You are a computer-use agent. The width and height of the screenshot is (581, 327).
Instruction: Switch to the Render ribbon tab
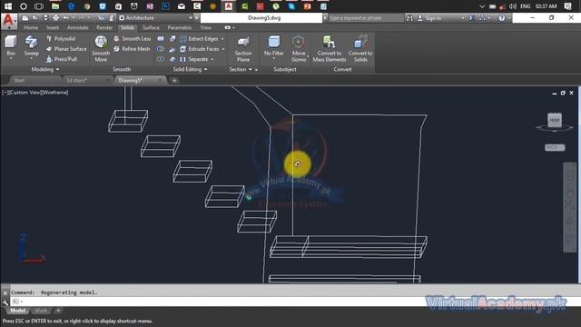pyautogui.click(x=104, y=27)
